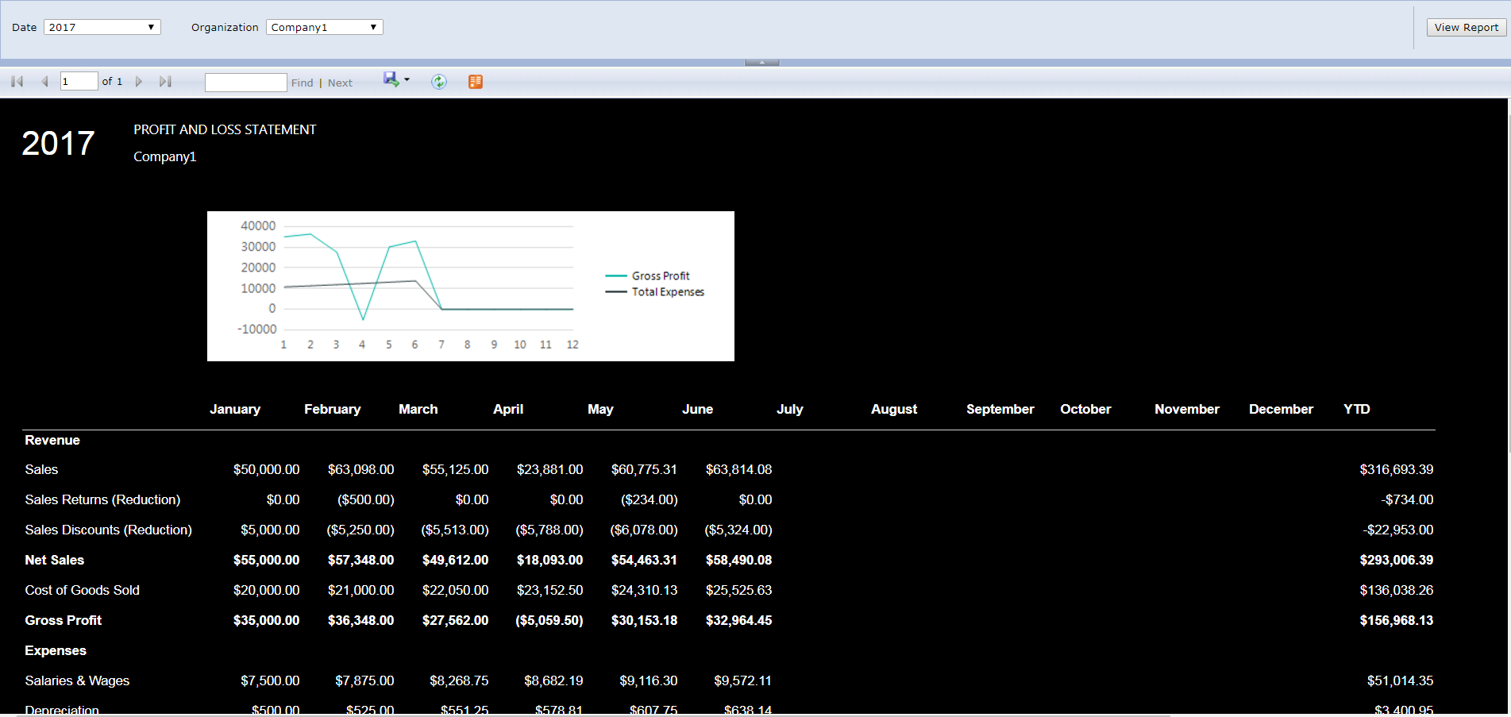Click the Next search link

click(340, 83)
